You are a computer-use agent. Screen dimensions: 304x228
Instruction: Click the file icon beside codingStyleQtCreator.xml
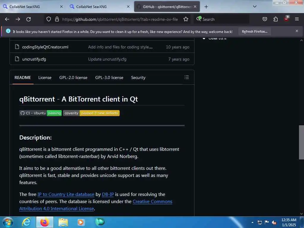point(17,47)
